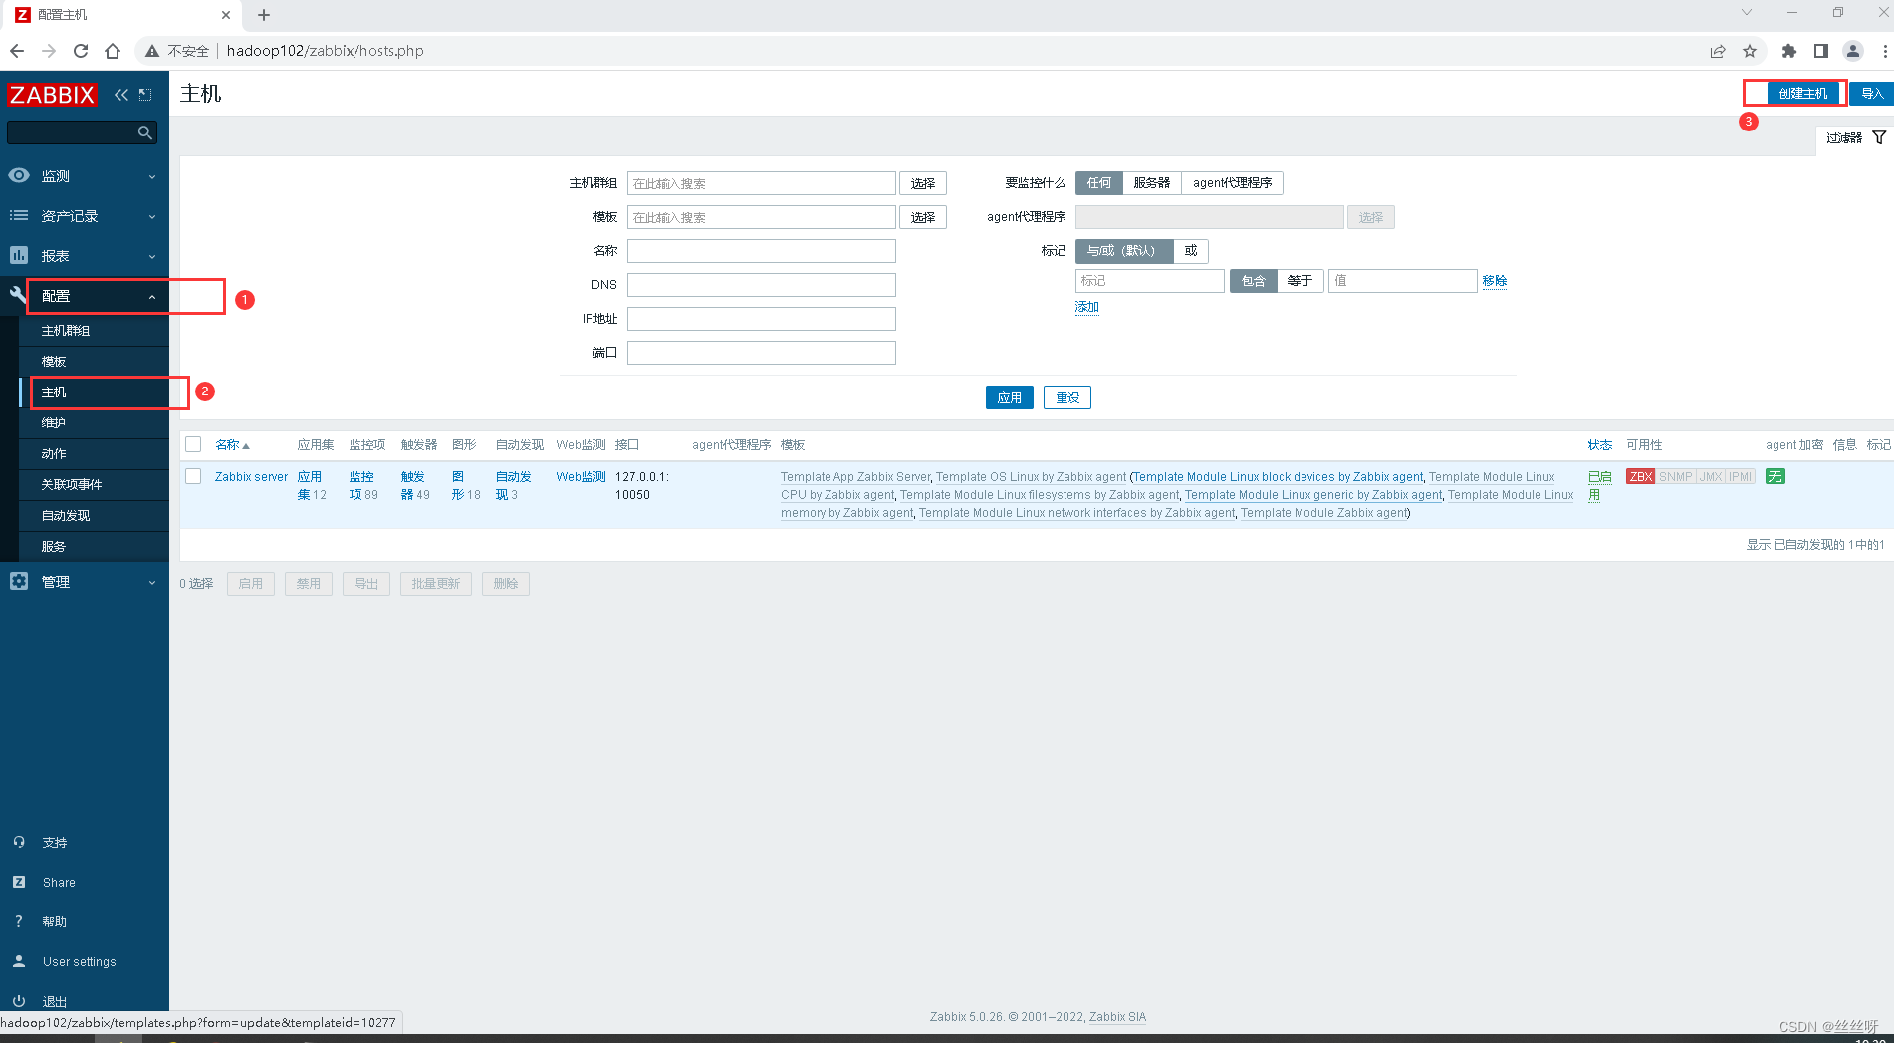The width and height of the screenshot is (1894, 1043).
Task: Select 与/或 (默认) tag mode
Action: tap(1123, 251)
